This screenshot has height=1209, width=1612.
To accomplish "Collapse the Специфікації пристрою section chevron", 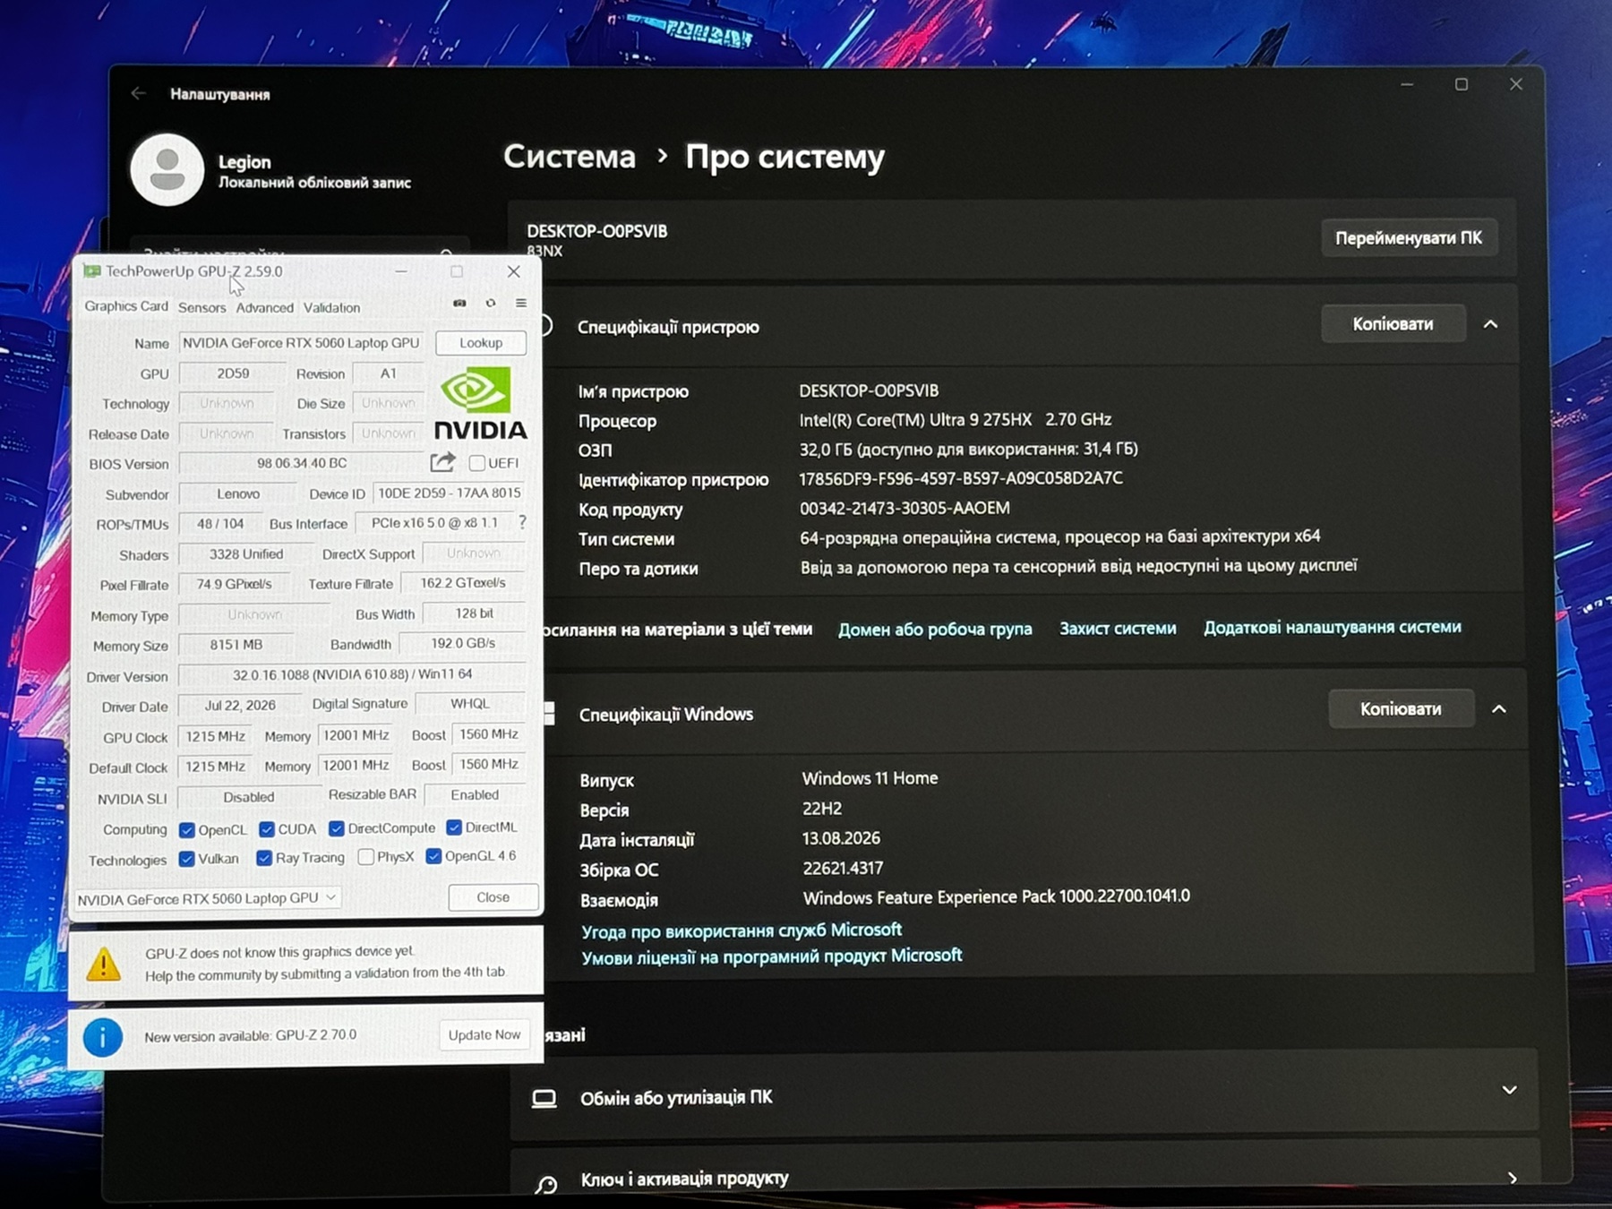I will click(x=1490, y=324).
